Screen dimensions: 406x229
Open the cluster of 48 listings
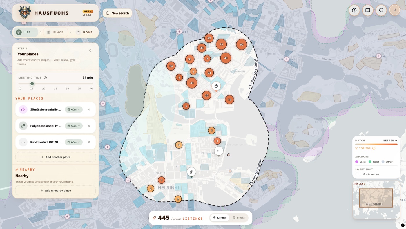(x=226, y=58)
